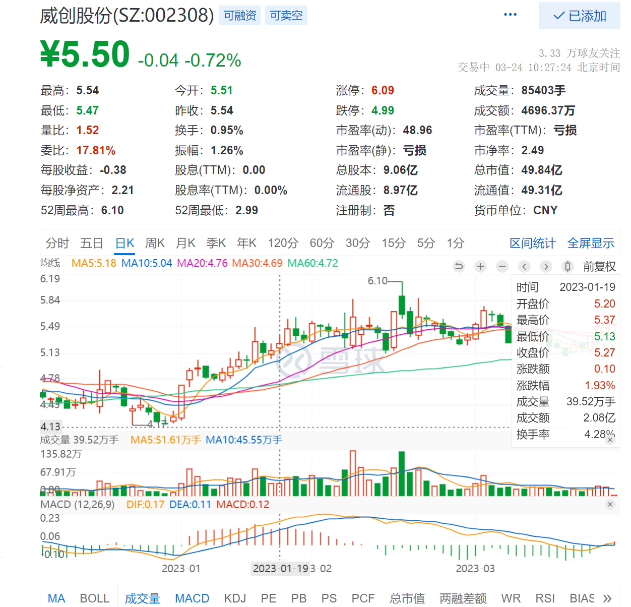Move the chart left with the left chevron
Viewport: 631px width, 607px height.
pos(524,266)
